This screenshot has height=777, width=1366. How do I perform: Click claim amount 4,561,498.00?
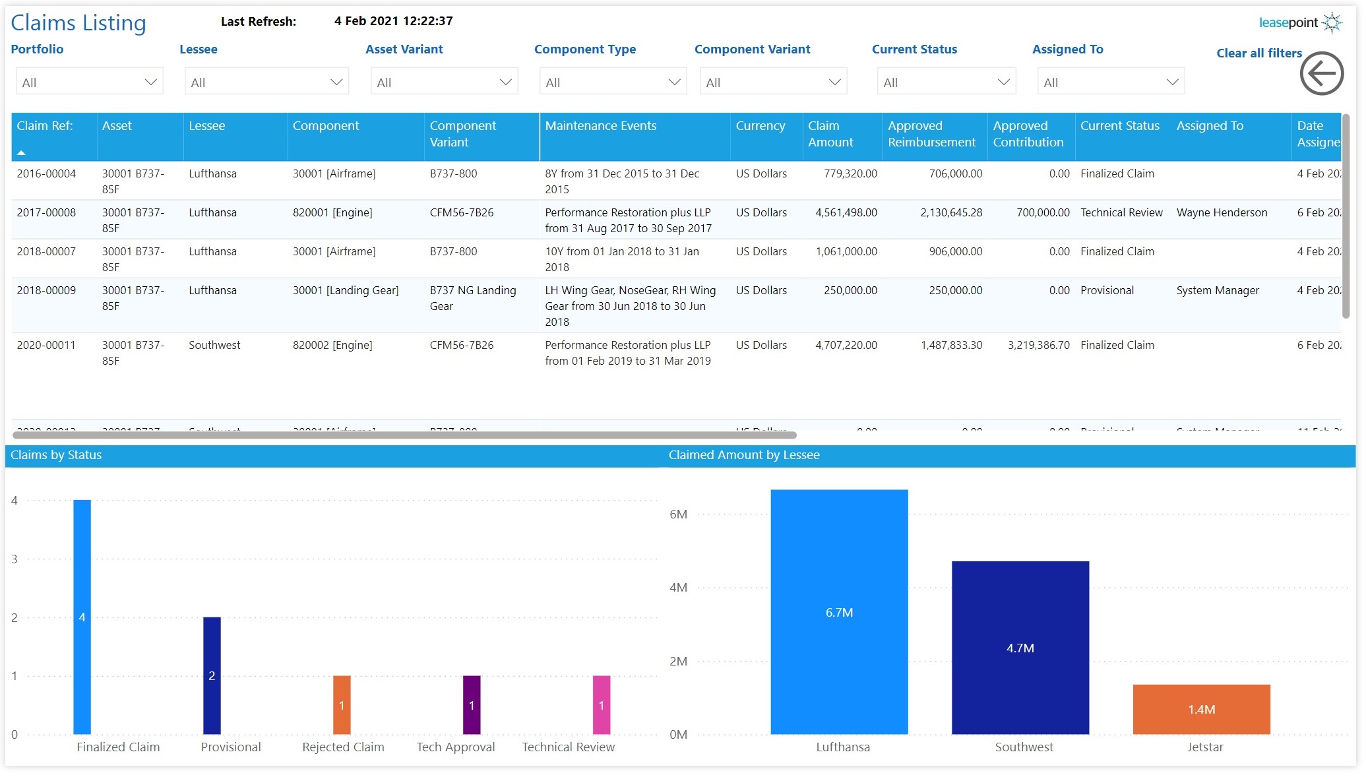tap(846, 212)
